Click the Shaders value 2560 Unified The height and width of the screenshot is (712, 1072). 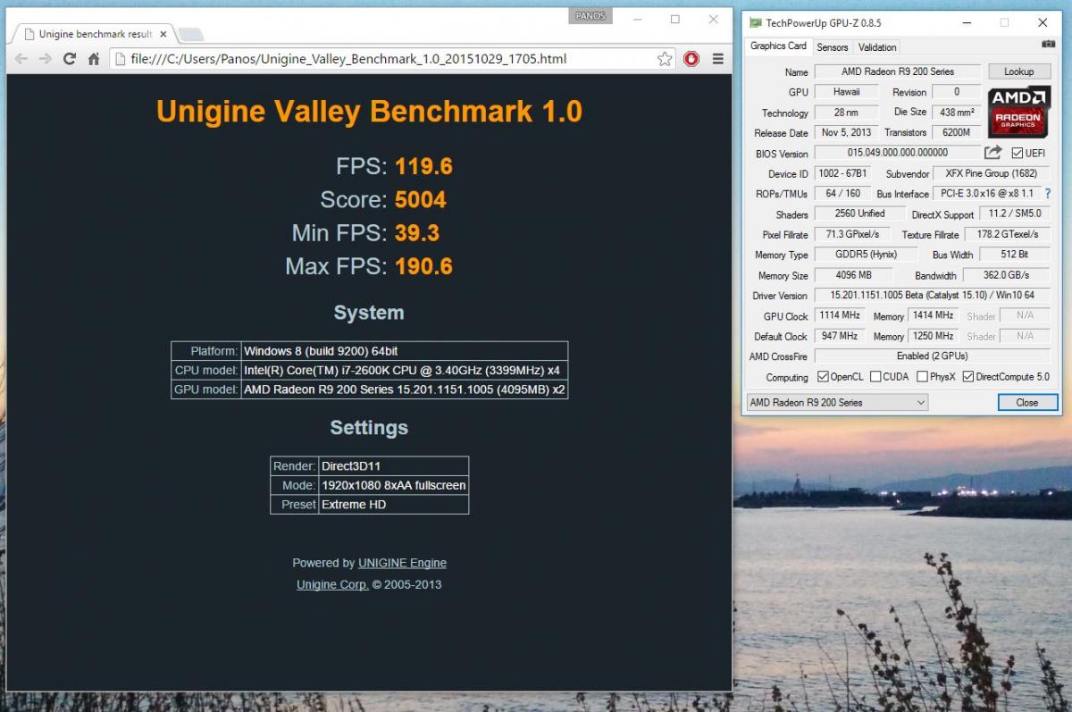pos(858,214)
